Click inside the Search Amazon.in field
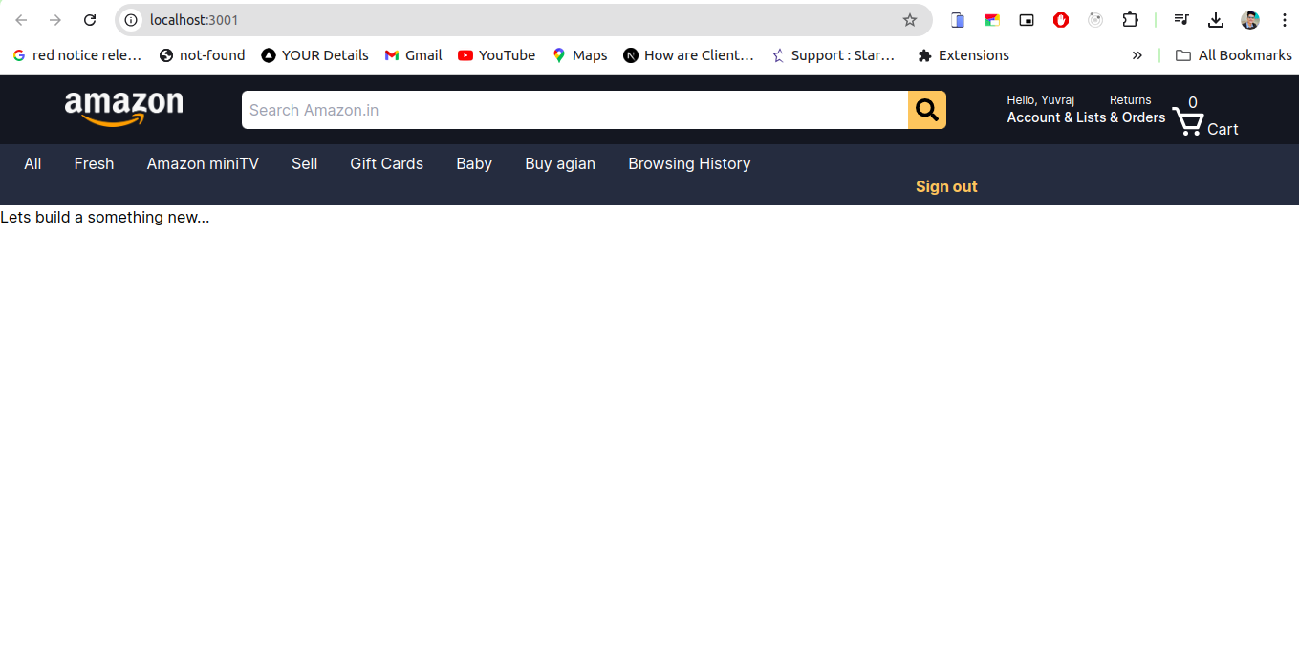The height and width of the screenshot is (659, 1299). pos(574,109)
